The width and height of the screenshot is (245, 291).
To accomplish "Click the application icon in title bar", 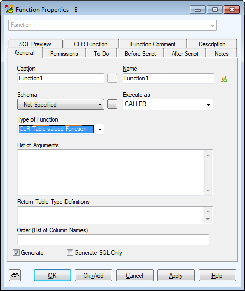I will point(9,9).
